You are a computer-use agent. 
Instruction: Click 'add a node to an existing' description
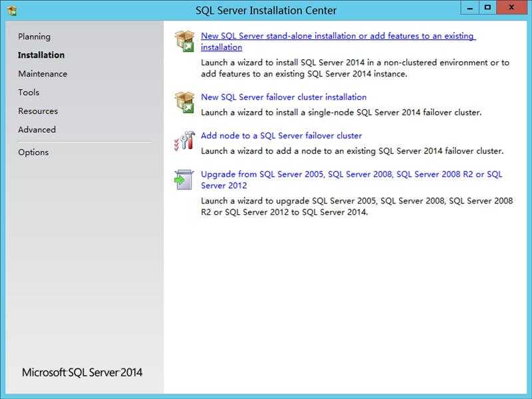(x=327, y=151)
